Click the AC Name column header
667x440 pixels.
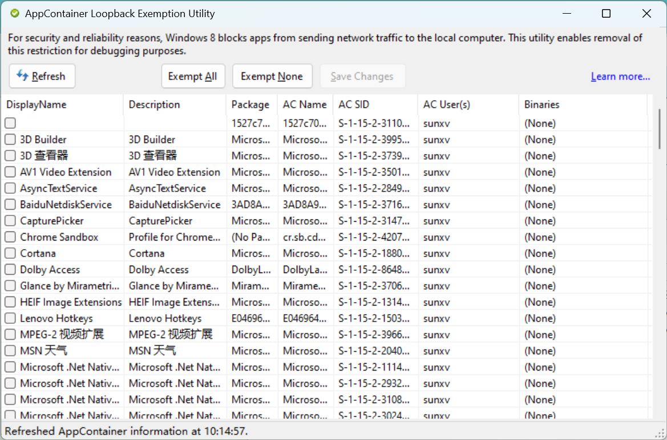(305, 104)
